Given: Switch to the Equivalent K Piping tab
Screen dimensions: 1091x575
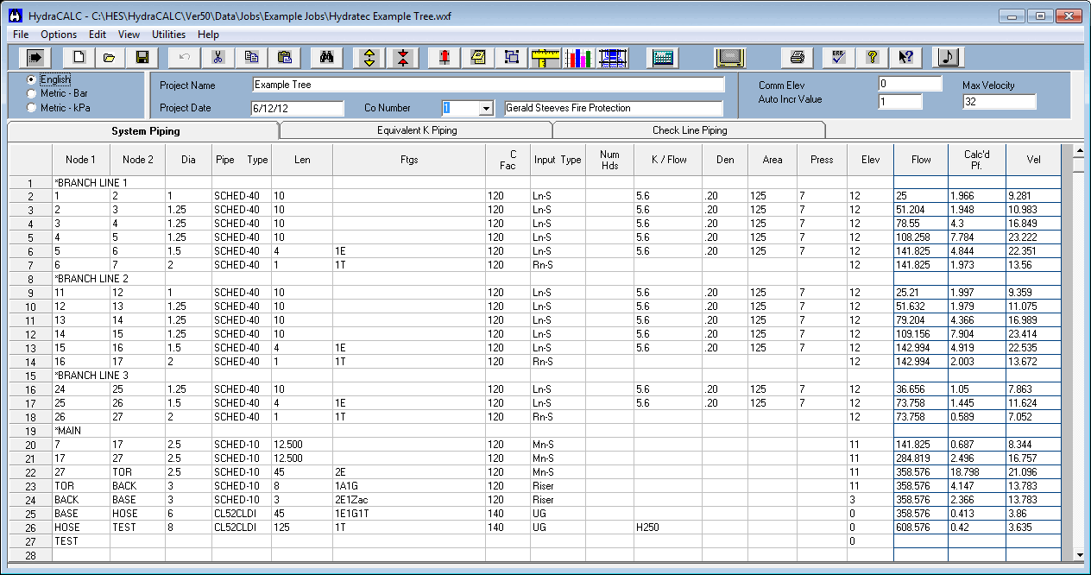Looking at the screenshot, I should click(417, 130).
